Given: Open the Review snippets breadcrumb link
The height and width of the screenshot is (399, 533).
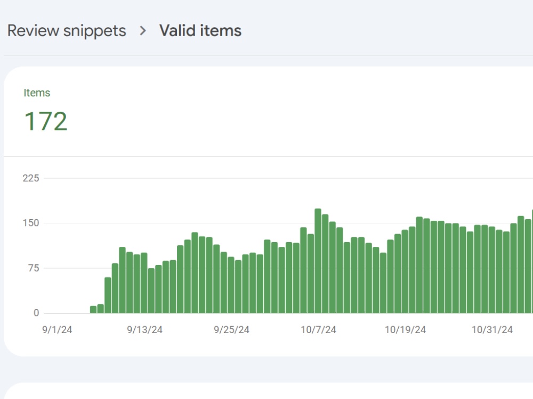Looking at the screenshot, I should tap(67, 30).
